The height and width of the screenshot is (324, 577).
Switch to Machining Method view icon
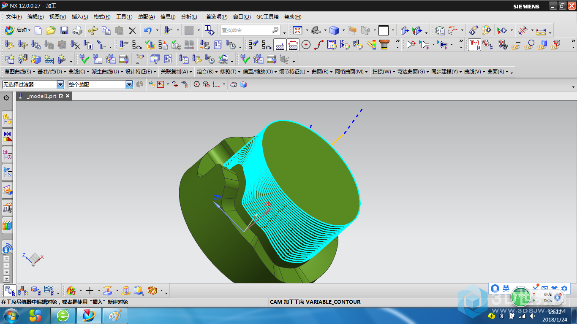point(49,290)
